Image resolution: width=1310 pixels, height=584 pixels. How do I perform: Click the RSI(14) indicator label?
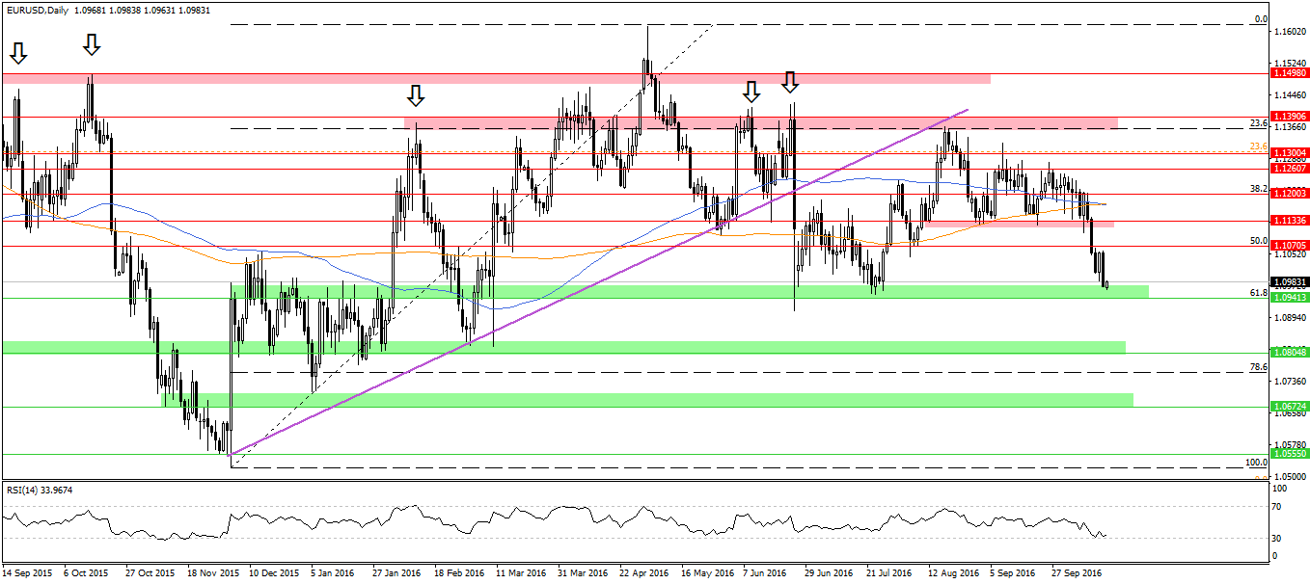(24, 490)
